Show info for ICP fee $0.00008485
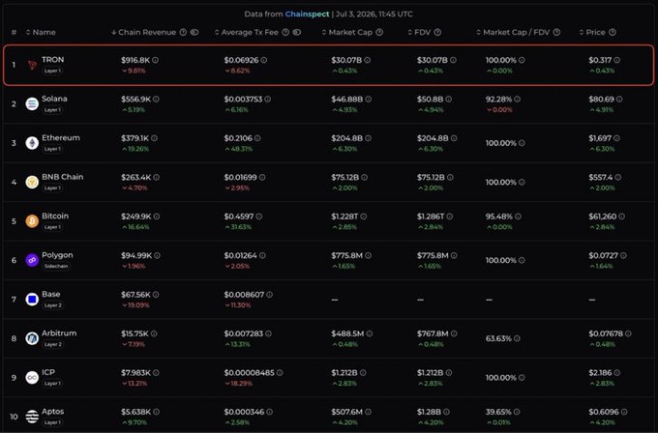 [x=280, y=373]
